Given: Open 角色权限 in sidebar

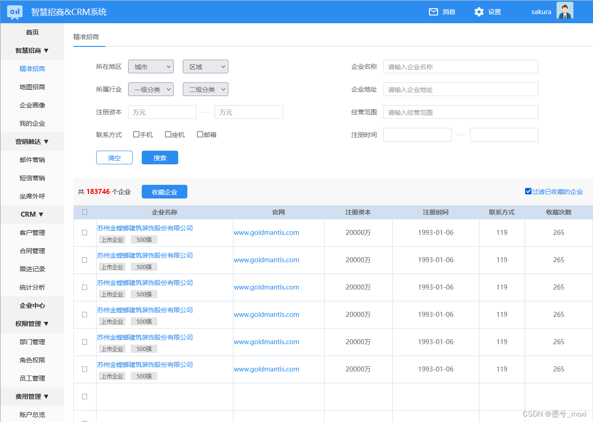Looking at the screenshot, I should click(32, 360).
